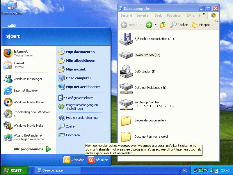The width and height of the screenshot is (233, 175).
Task: Click the Afsluiten button
Action: point(98,160)
